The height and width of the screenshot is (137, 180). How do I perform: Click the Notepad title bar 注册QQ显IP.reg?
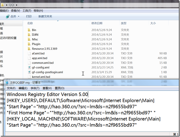click(x=25, y=83)
